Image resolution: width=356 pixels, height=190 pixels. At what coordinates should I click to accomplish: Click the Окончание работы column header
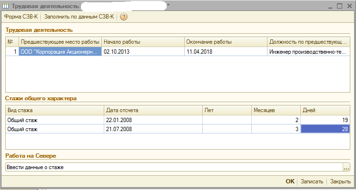click(226, 42)
